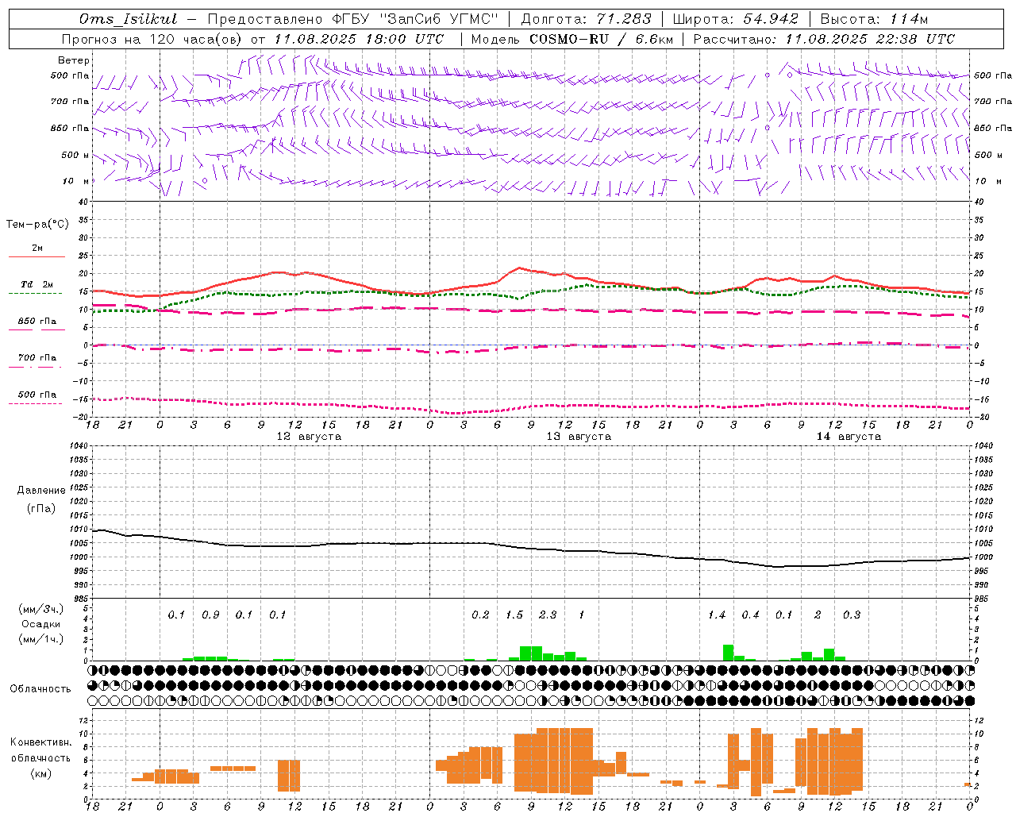Select the 700 гПа temperature legend entry
Viewport: 1016px width, 813px height.
[x=37, y=358]
